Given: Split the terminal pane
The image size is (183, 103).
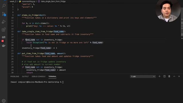Looking at the screenshot, I should pyautogui.click(x=164, y=76).
